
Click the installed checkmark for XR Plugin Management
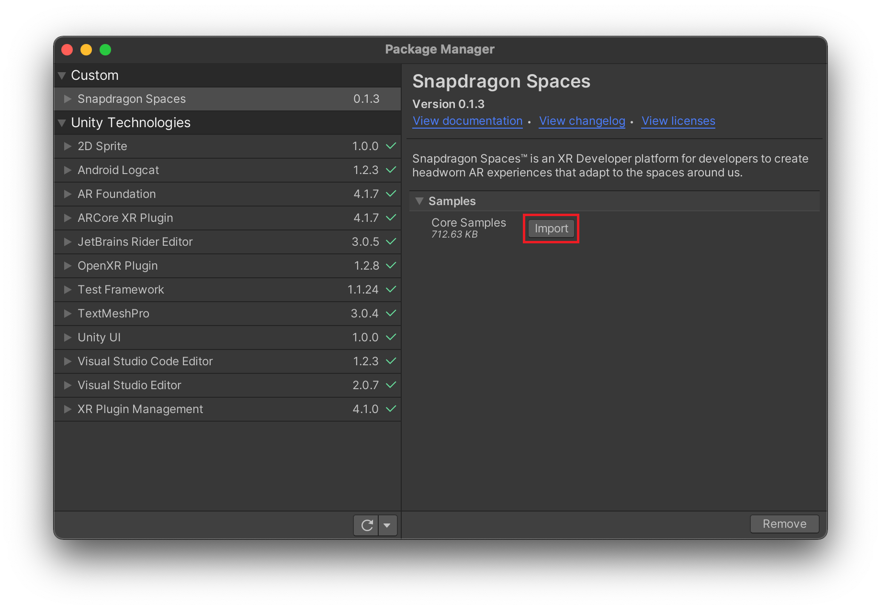coord(391,409)
